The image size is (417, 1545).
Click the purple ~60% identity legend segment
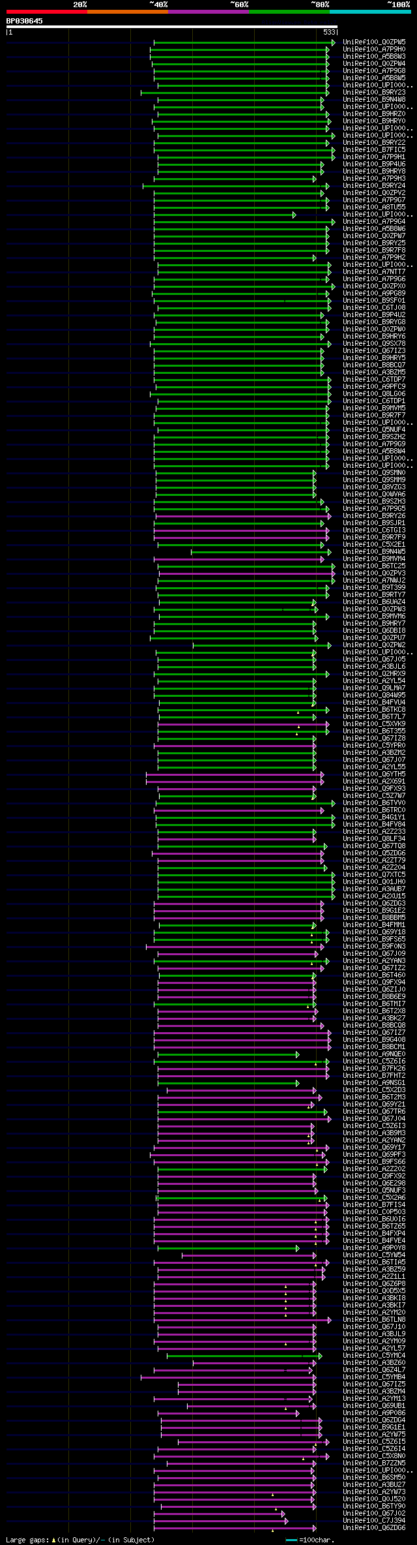[x=208, y=12]
